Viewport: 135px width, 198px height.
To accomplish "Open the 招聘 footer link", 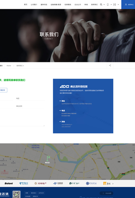I will tap(27, 193).
